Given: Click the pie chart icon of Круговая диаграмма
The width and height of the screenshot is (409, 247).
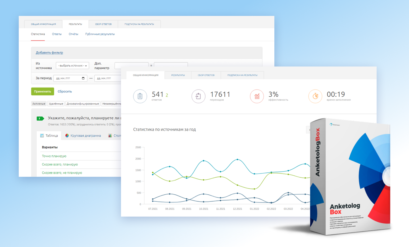Looking at the screenshot, I should pos(67,136).
